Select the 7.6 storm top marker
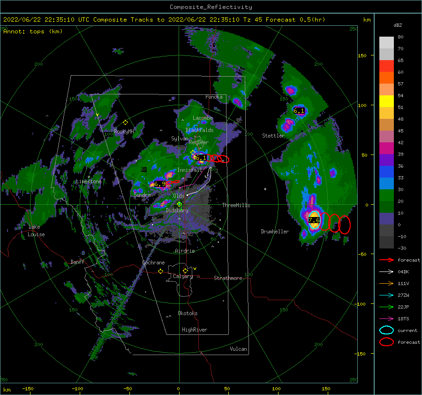 point(314,220)
